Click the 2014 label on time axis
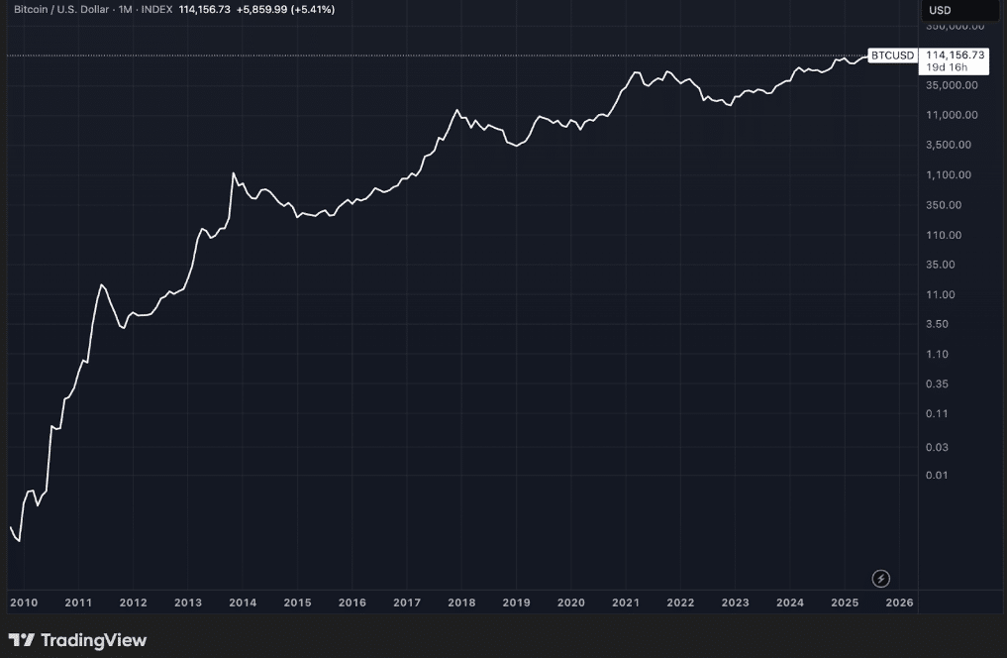 [x=243, y=603]
